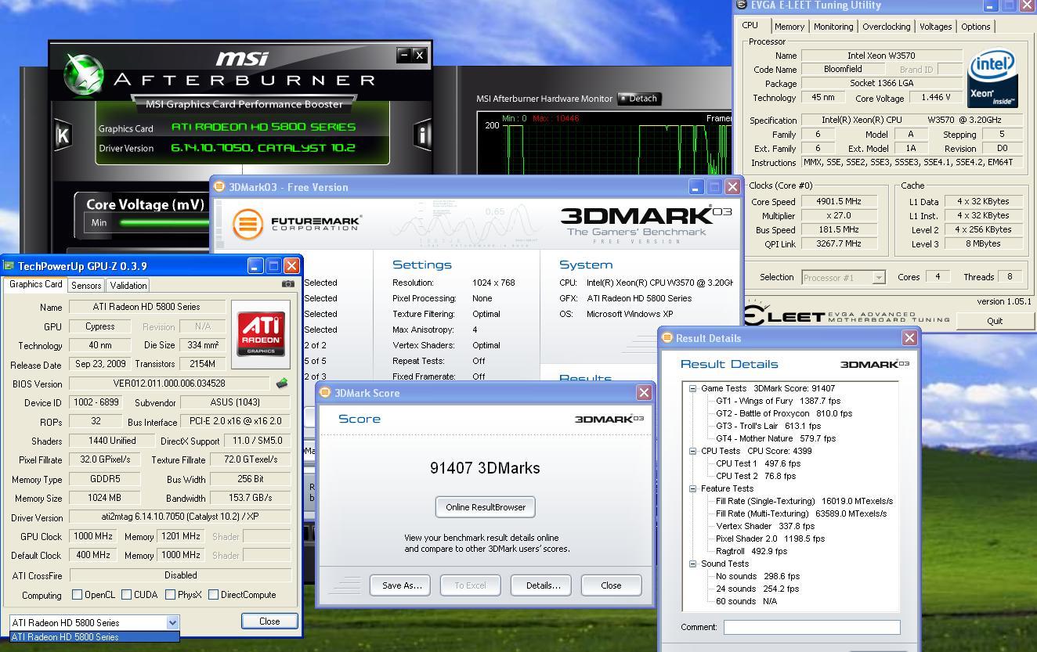Select GT4 - Mother Nature result row
Screen dimensions: 1037x652
tap(775, 438)
